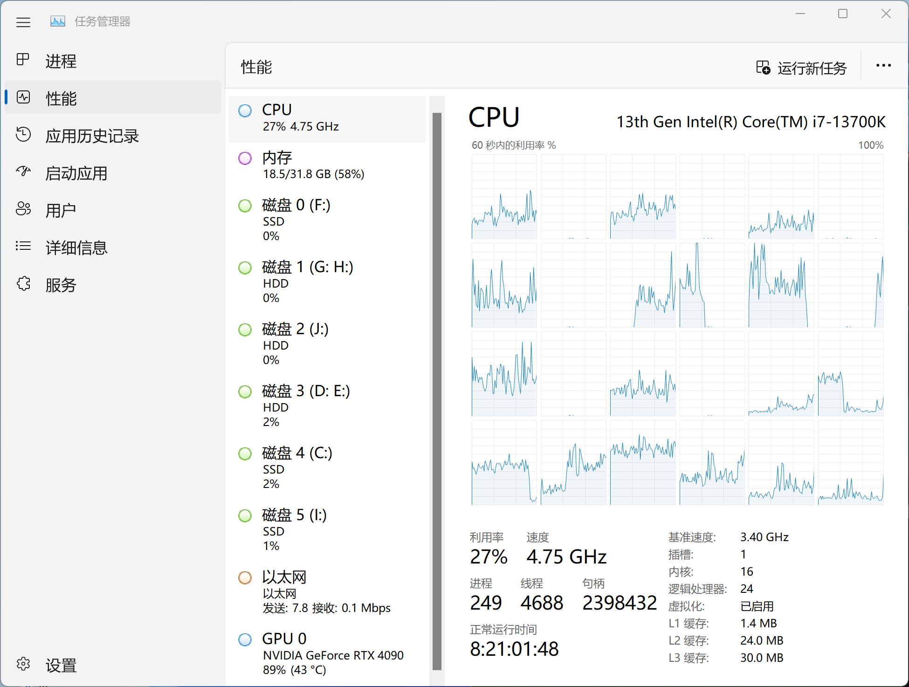The height and width of the screenshot is (687, 909).
Task: Click the 4688 threads value
Action: (x=542, y=603)
